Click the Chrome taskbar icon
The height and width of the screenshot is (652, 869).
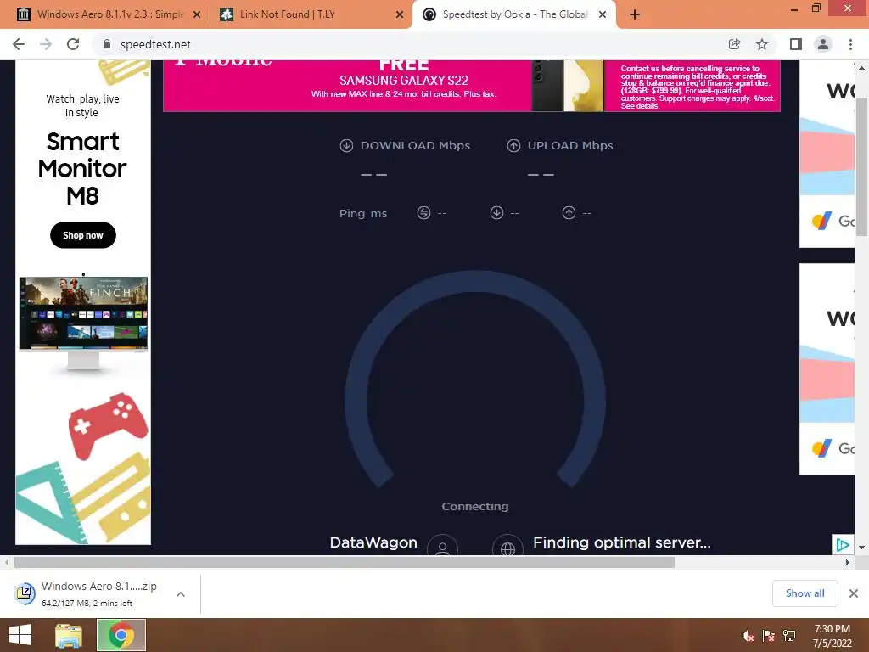click(x=121, y=635)
